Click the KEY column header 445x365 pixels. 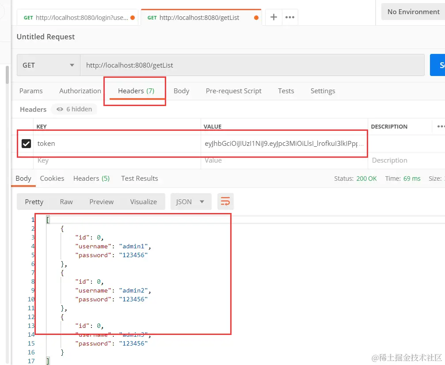pos(42,126)
